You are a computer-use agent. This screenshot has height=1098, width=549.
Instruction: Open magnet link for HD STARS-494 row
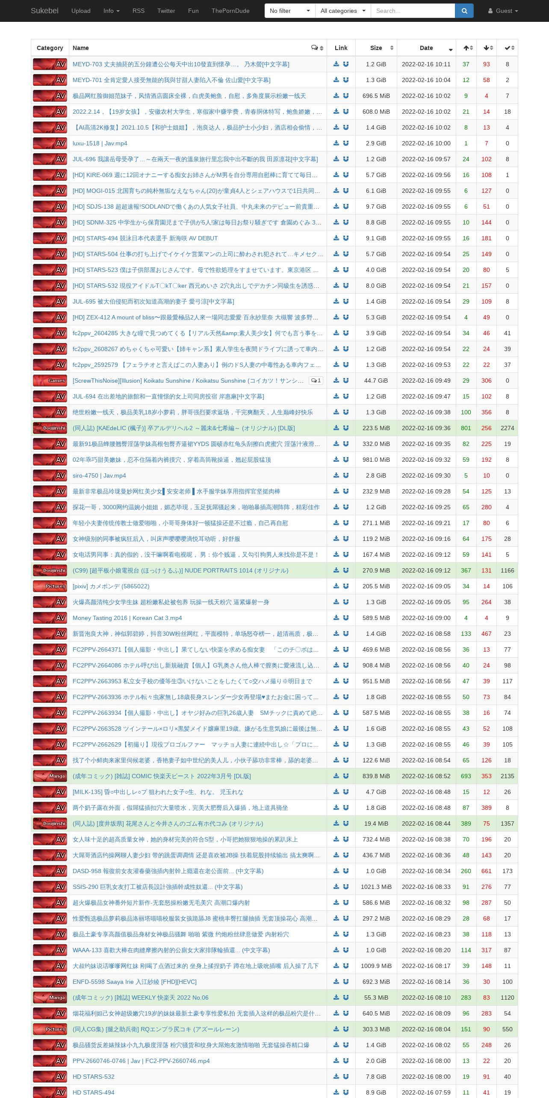[x=346, y=1092]
